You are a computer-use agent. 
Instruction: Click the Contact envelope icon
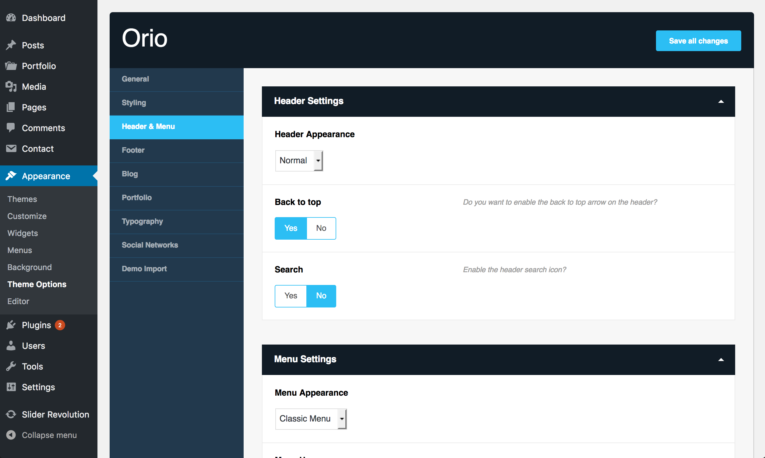pyautogui.click(x=11, y=148)
